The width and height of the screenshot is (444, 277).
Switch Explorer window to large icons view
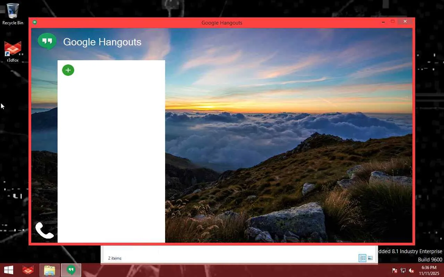pos(370,258)
